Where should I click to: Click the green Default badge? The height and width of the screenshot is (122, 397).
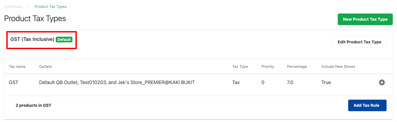(x=64, y=40)
